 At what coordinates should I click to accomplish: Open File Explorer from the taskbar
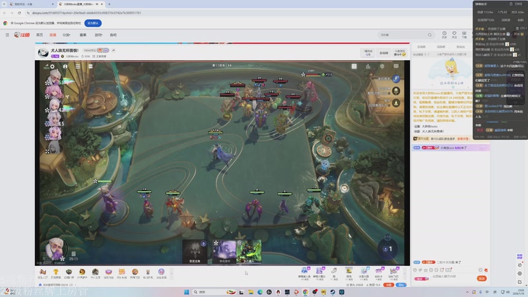[x=251, y=292]
